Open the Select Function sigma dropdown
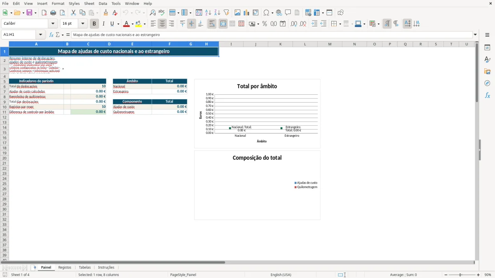 tap(62, 35)
